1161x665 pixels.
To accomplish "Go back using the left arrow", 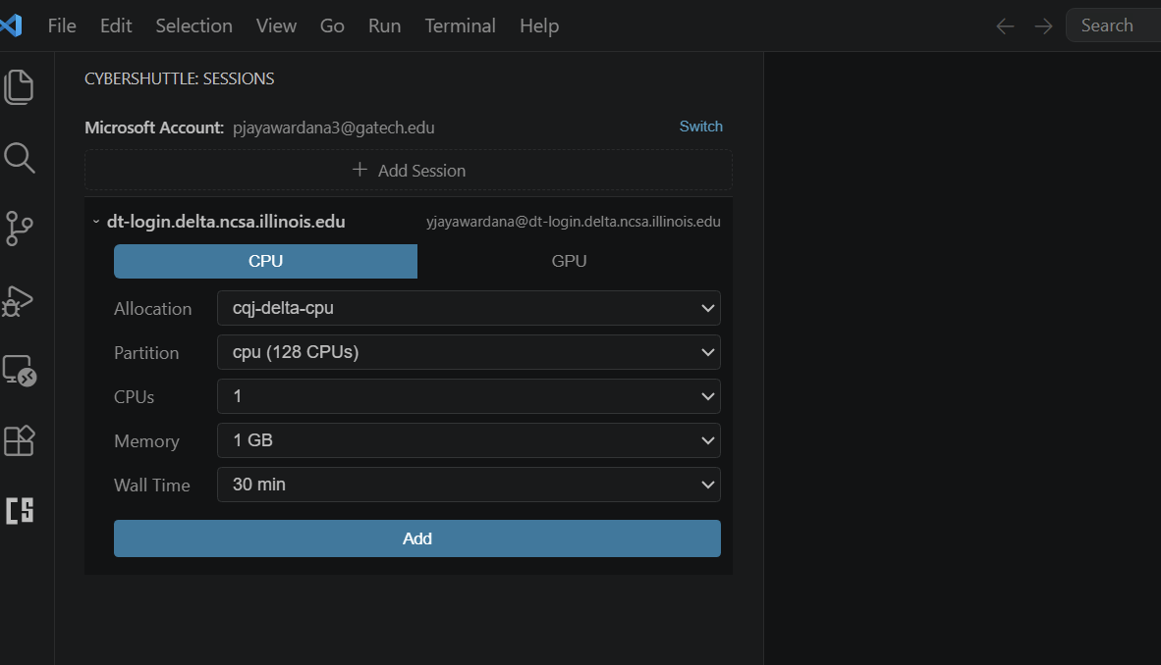I will (x=1005, y=26).
